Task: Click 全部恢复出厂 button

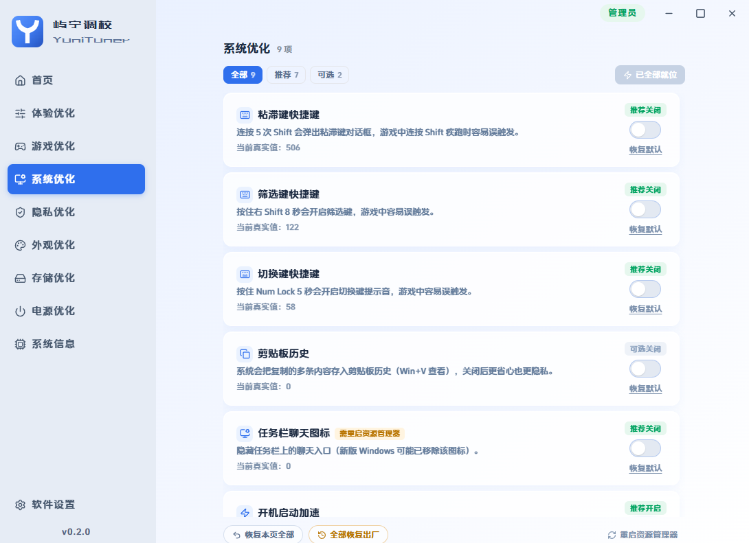Action: (348, 534)
